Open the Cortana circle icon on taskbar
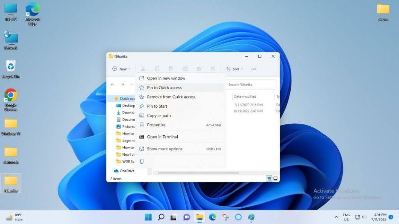The height and width of the screenshot is (224, 399). [238, 217]
